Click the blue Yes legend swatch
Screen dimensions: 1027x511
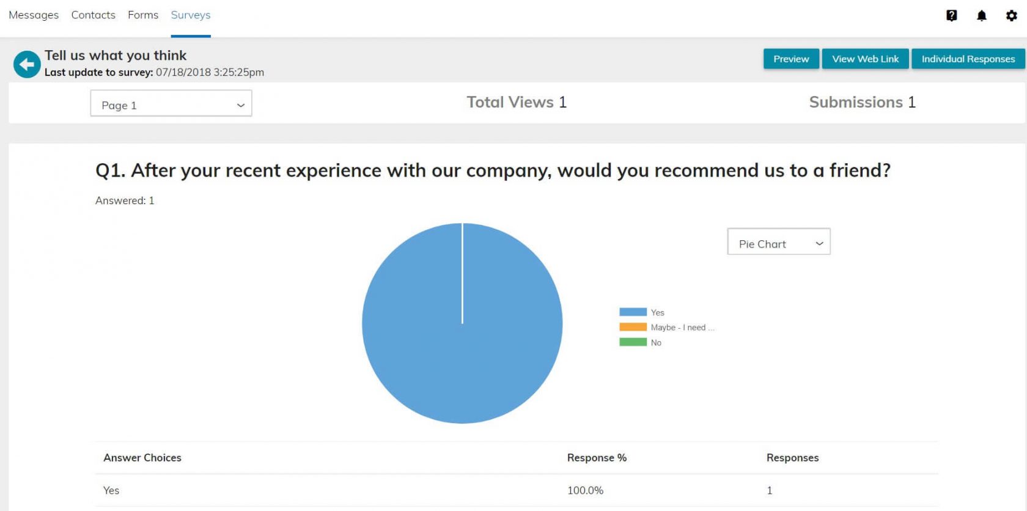(633, 312)
